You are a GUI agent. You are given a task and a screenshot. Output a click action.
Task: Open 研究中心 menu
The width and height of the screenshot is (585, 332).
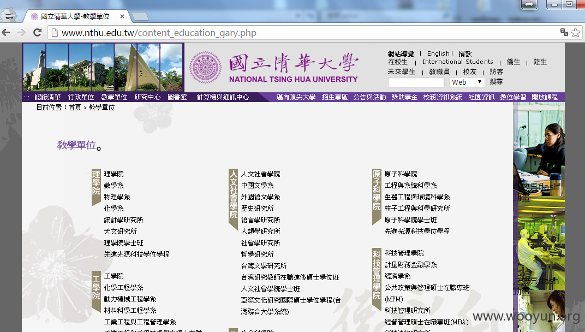pos(147,97)
